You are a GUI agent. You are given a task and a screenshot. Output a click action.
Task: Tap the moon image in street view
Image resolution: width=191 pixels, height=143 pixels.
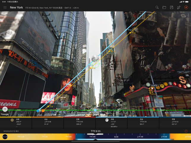click(95, 58)
